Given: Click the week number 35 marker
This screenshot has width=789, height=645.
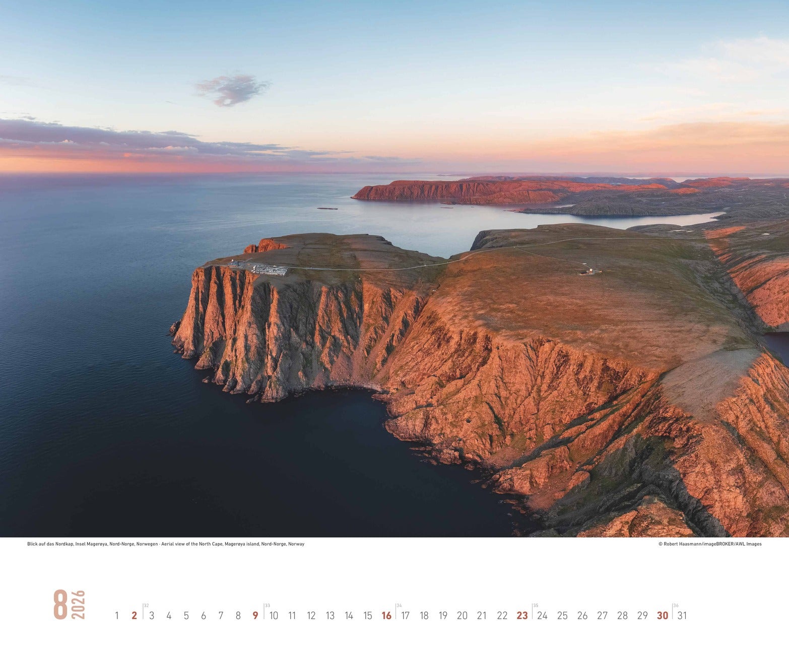Looking at the screenshot, I should pyautogui.click(x=536, y=606).
